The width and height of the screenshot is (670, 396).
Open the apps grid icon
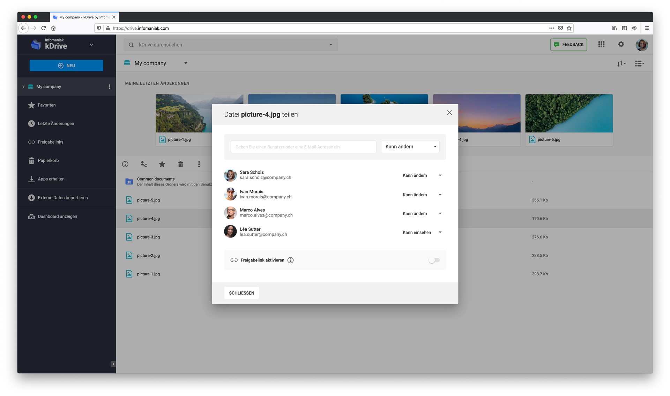pyautogui.click(x=601, y=44)
